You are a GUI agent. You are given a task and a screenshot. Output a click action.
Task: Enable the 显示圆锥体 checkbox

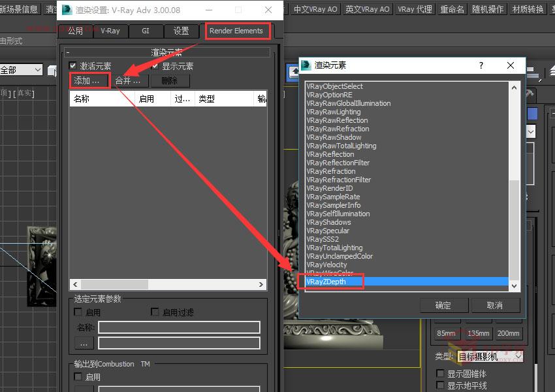tap(441, 374)
